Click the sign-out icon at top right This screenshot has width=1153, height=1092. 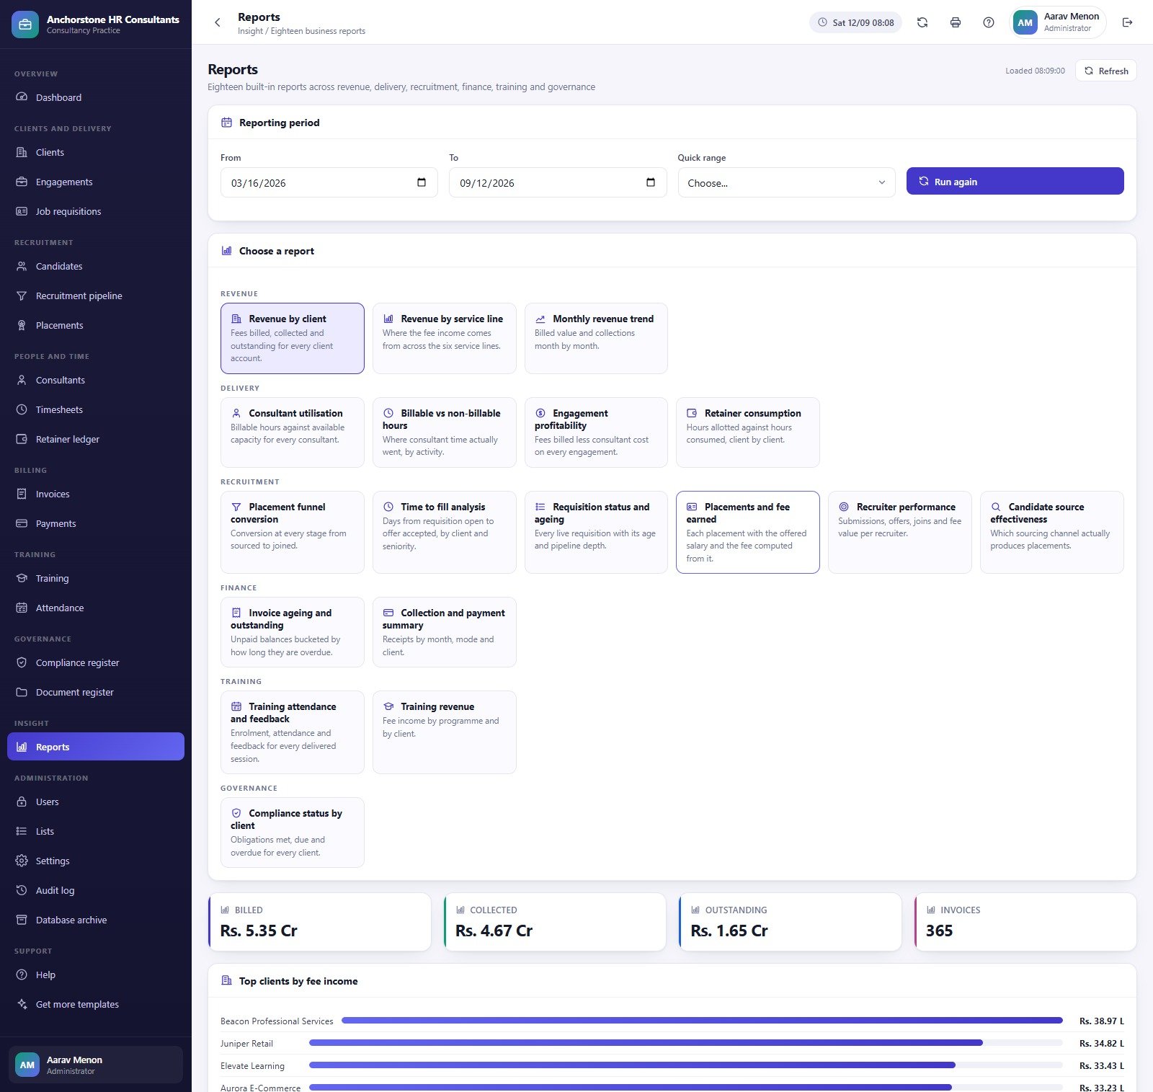click(1128, 22)
